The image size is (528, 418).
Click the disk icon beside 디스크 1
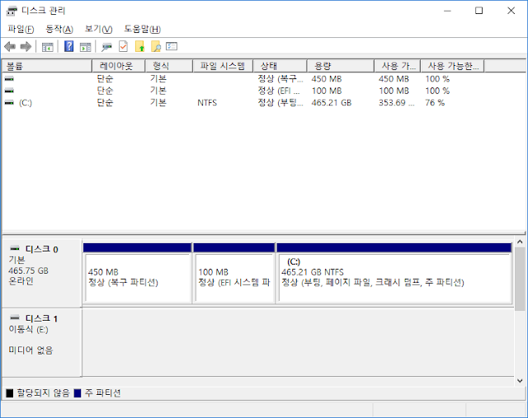pos(15,317)
